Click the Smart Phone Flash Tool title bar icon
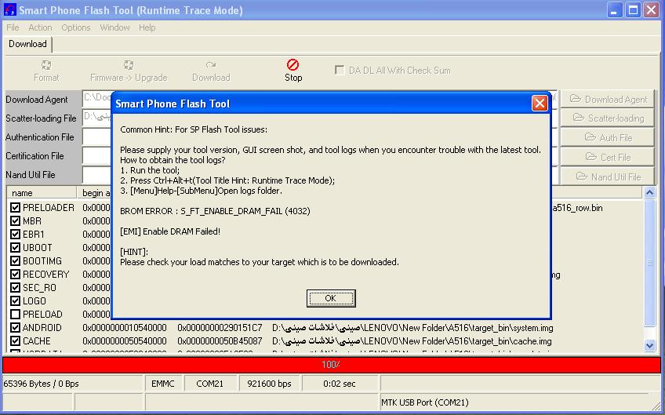This screenshot has width=665, height=415. click(9, 9)
